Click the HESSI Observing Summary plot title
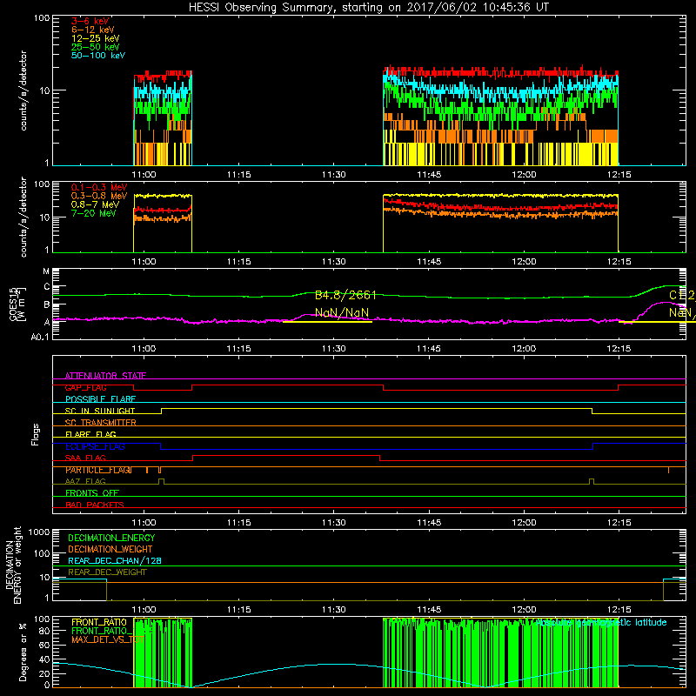This screenshot has height=696, width=696. [368, 8]
